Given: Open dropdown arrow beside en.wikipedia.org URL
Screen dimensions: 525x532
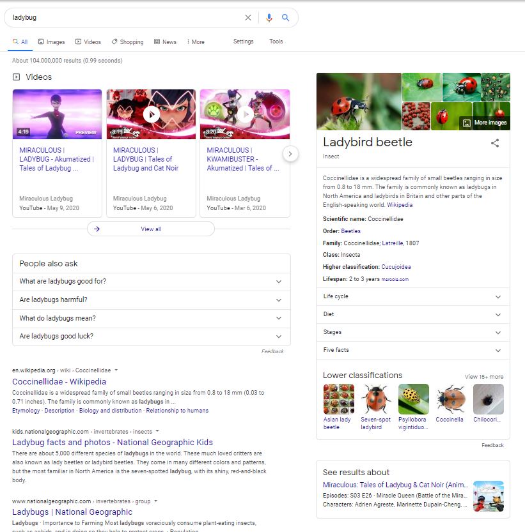Looking at the screenshot, I should coord(116,370).
